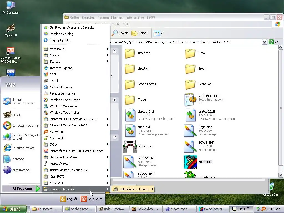Expand WinCDEmu program group

(x=76, y=183)
